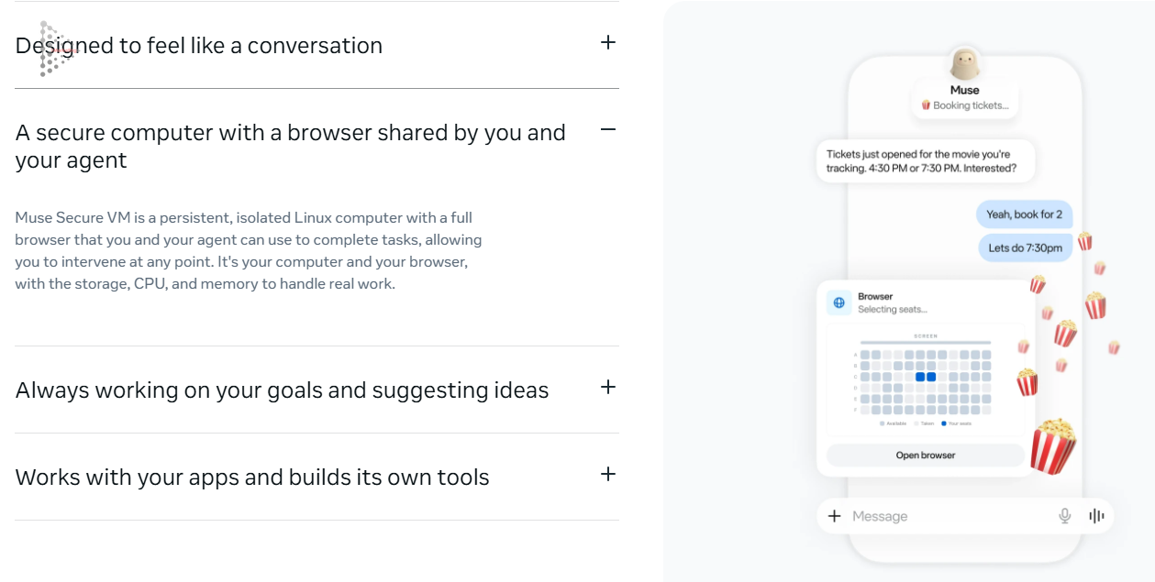Click the Muse name label
This screenshot has width=1155, height=582.
point(964,90)
